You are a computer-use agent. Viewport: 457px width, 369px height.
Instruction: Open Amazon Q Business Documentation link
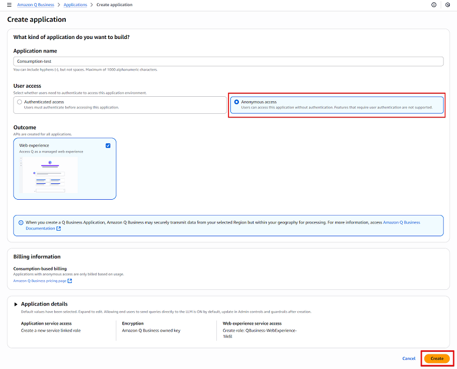[x=402, y=222]
